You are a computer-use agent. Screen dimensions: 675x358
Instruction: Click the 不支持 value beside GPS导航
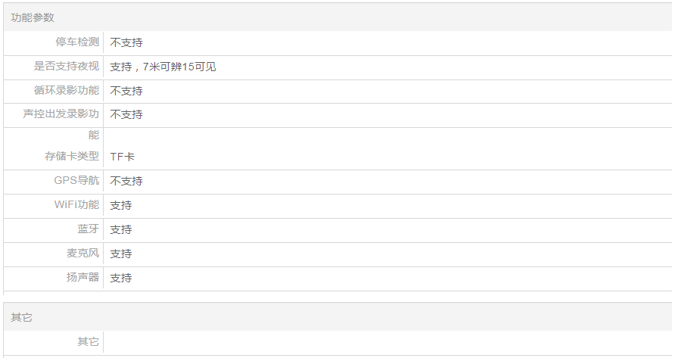(x=126, y=181)
